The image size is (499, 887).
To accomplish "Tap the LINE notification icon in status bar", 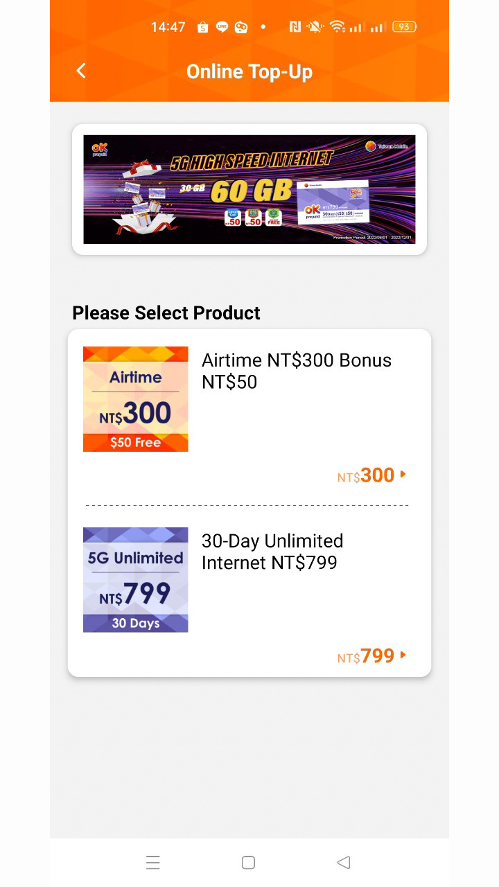I will click(x=222, y=27).
